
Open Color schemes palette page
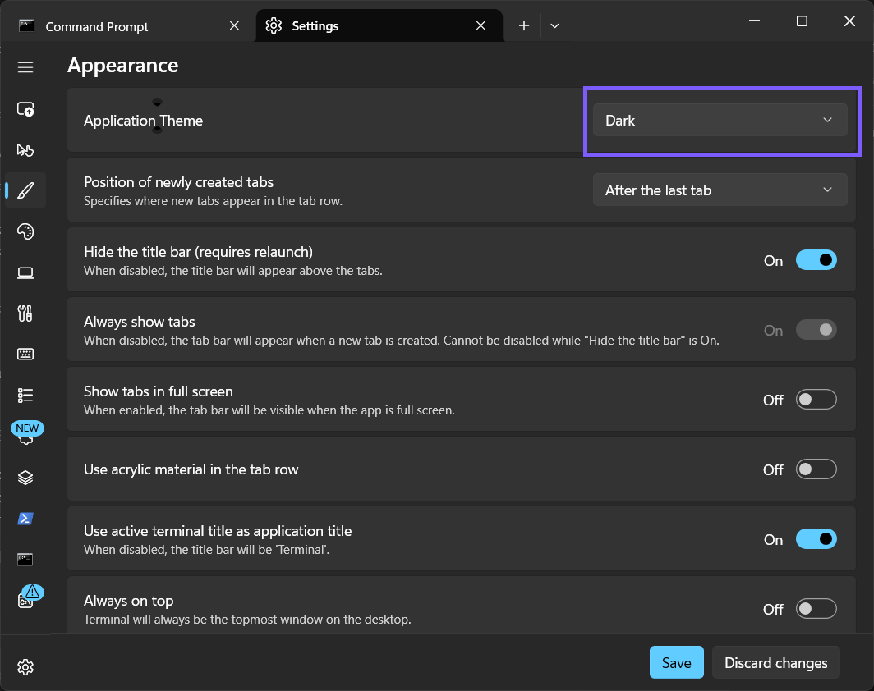click(25, 231)
